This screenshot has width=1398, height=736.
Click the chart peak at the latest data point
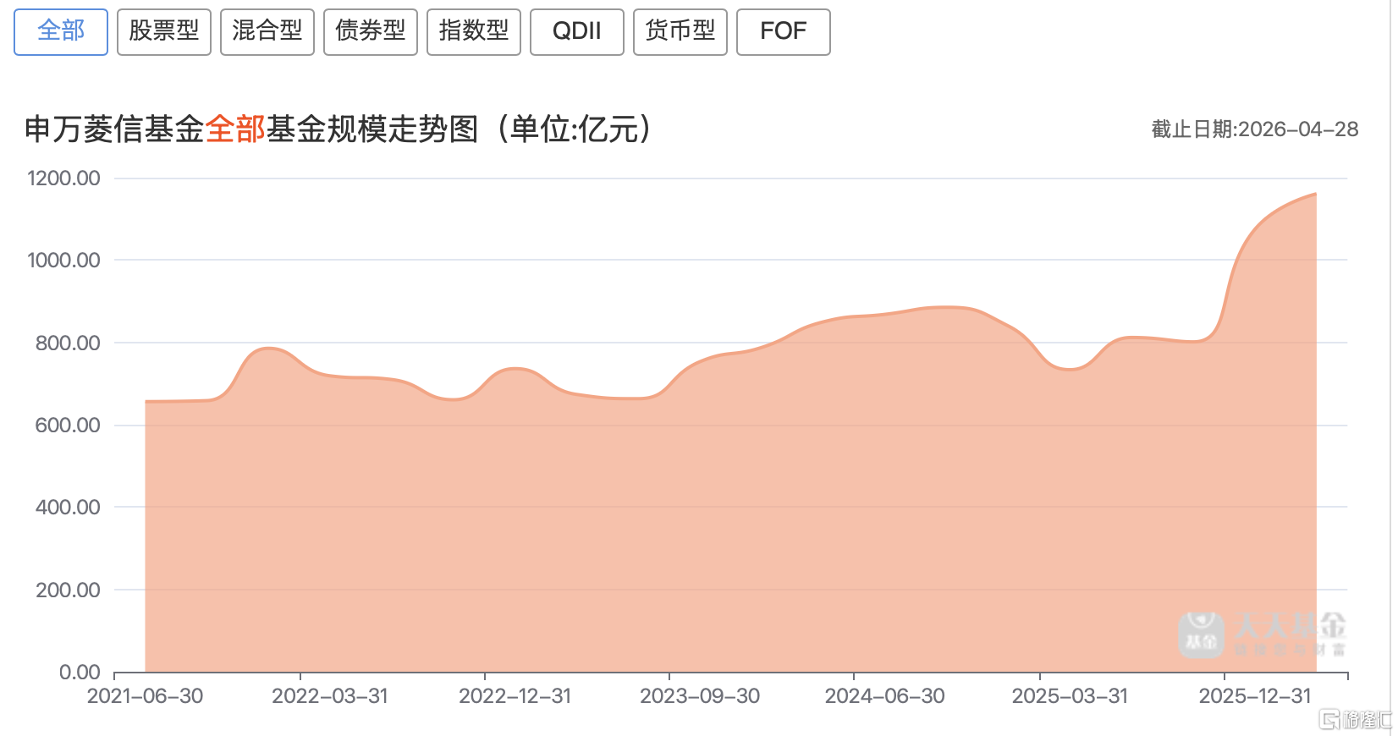tap(1316, 194)
